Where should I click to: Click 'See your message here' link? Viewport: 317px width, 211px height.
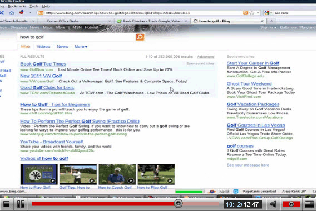point(247,165)
